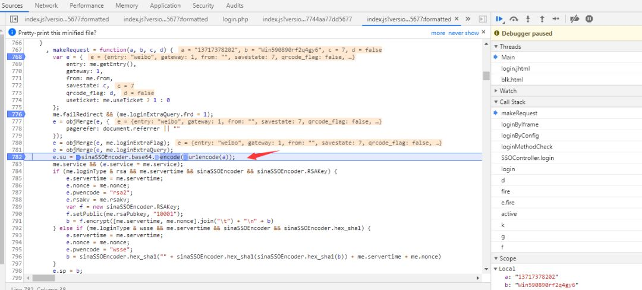
Task: Click the pretty-print info icon
Action: coord(12,33)
